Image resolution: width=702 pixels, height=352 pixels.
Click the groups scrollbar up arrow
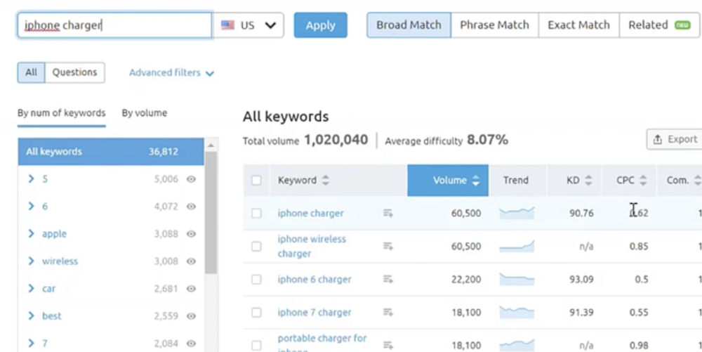tap(211, 145)
